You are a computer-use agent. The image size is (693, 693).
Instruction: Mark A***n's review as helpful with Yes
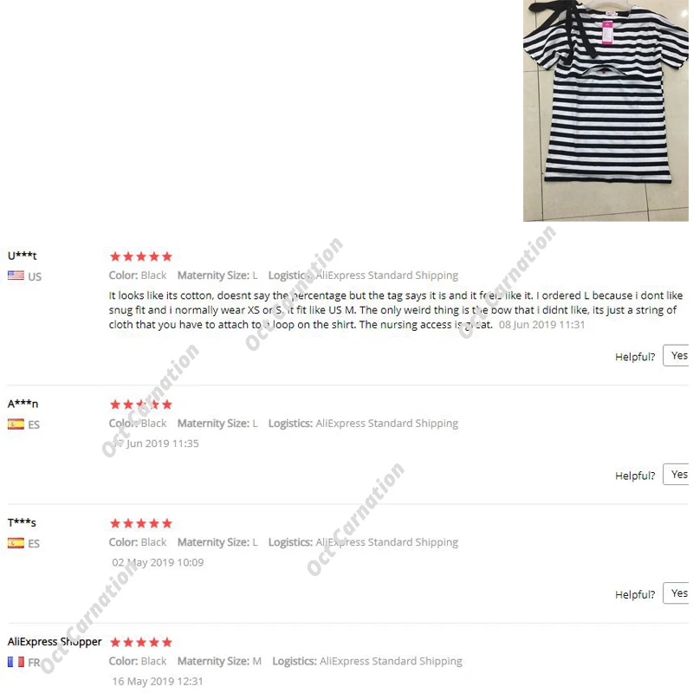(x=677, y=474)
